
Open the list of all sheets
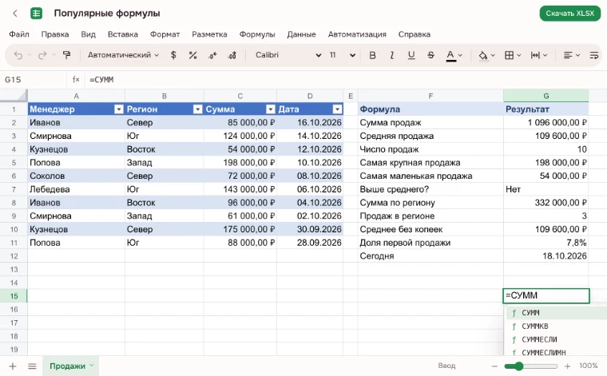32,366
